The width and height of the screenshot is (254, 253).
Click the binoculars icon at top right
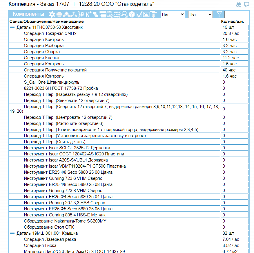click(x=239, y=4)
